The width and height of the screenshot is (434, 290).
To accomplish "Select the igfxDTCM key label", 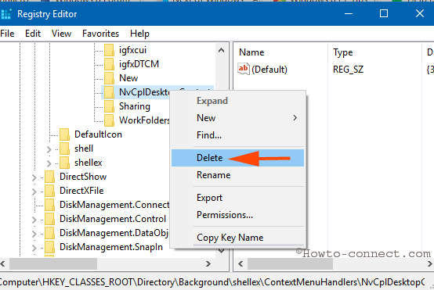I will (139, 64).
